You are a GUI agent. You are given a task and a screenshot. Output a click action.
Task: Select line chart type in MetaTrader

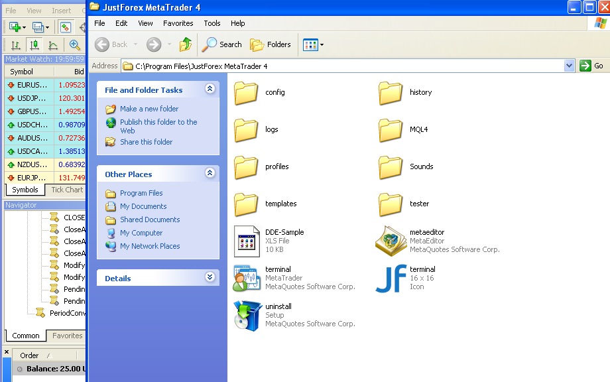point(53,45)
